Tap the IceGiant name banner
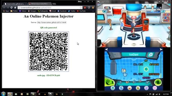The image size is (172, 96). coord(134,54)
